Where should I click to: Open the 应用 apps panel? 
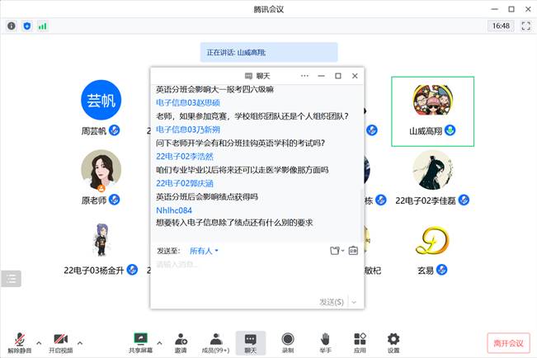tap(360, 342)
